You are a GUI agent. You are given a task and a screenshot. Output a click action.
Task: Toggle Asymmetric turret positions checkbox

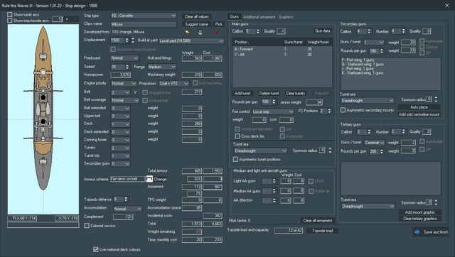(x=235, y=159)
